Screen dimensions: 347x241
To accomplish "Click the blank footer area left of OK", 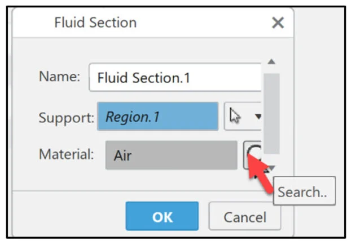I will pyautogui.click(x=68, y=216).
